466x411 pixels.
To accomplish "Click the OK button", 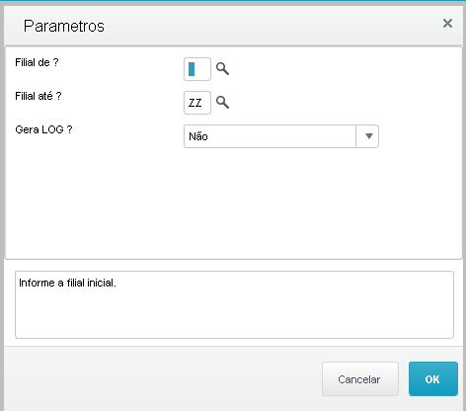I will coord(433,379).
